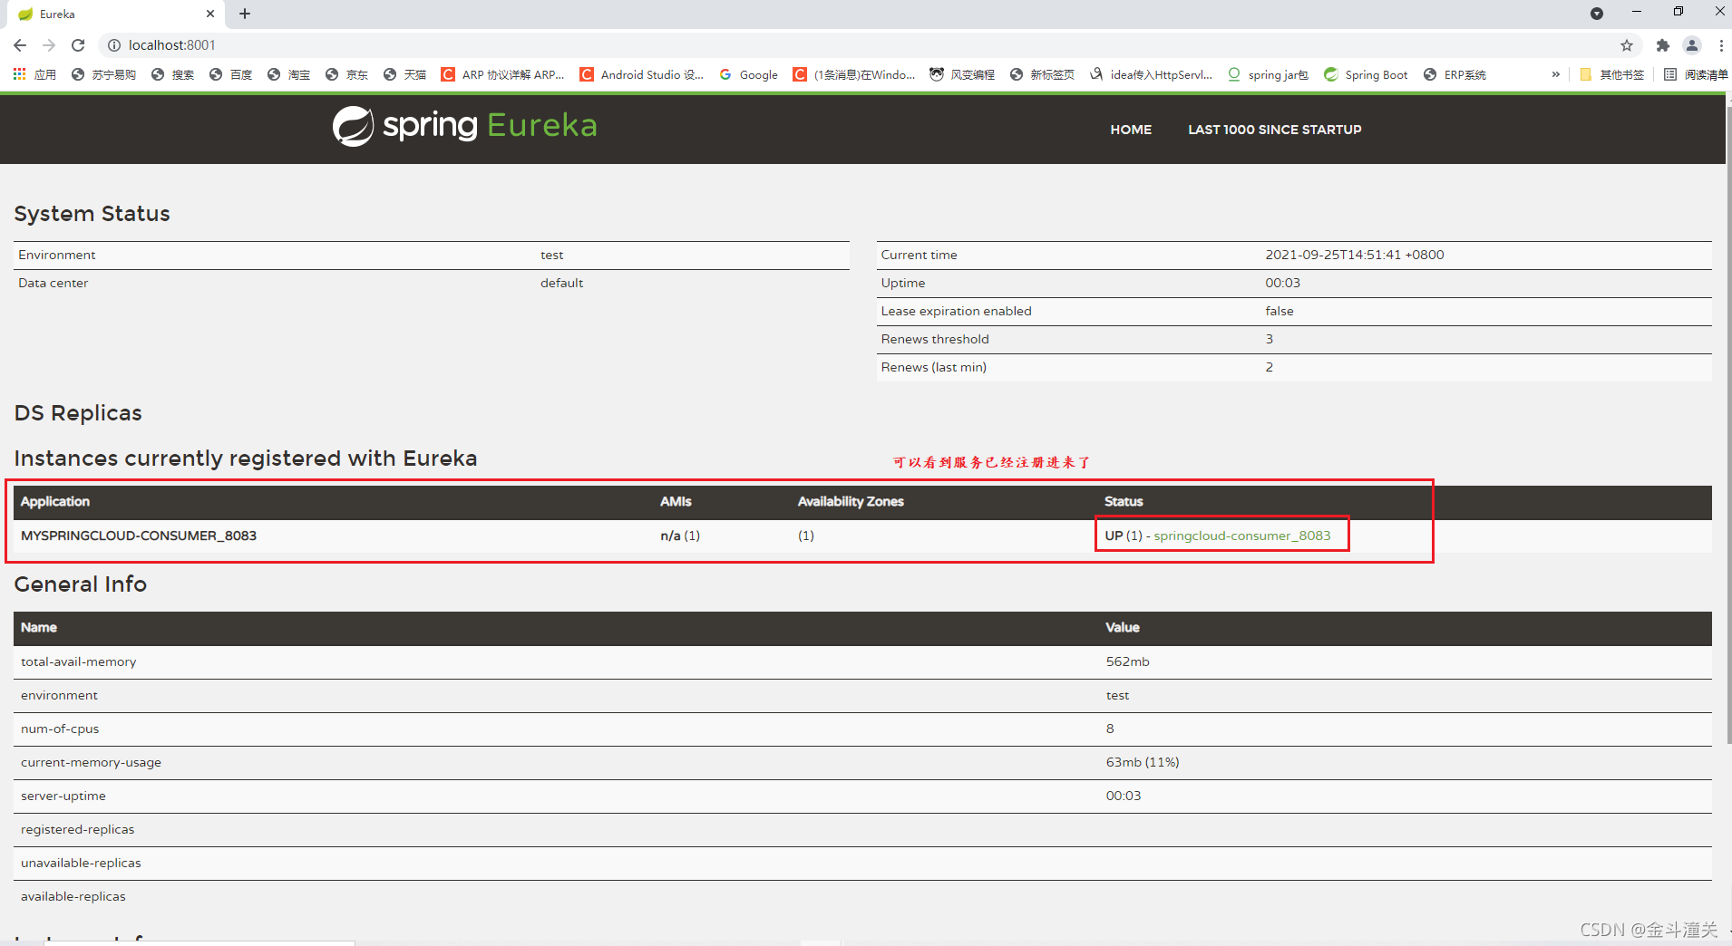Click the browser forward arrow

coord(49,45)
